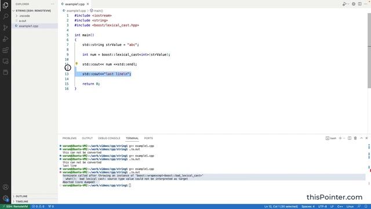Click the failed command decoration red dot
The height and width of the screenshot is (209, 371).
click(x=60, y=172)
